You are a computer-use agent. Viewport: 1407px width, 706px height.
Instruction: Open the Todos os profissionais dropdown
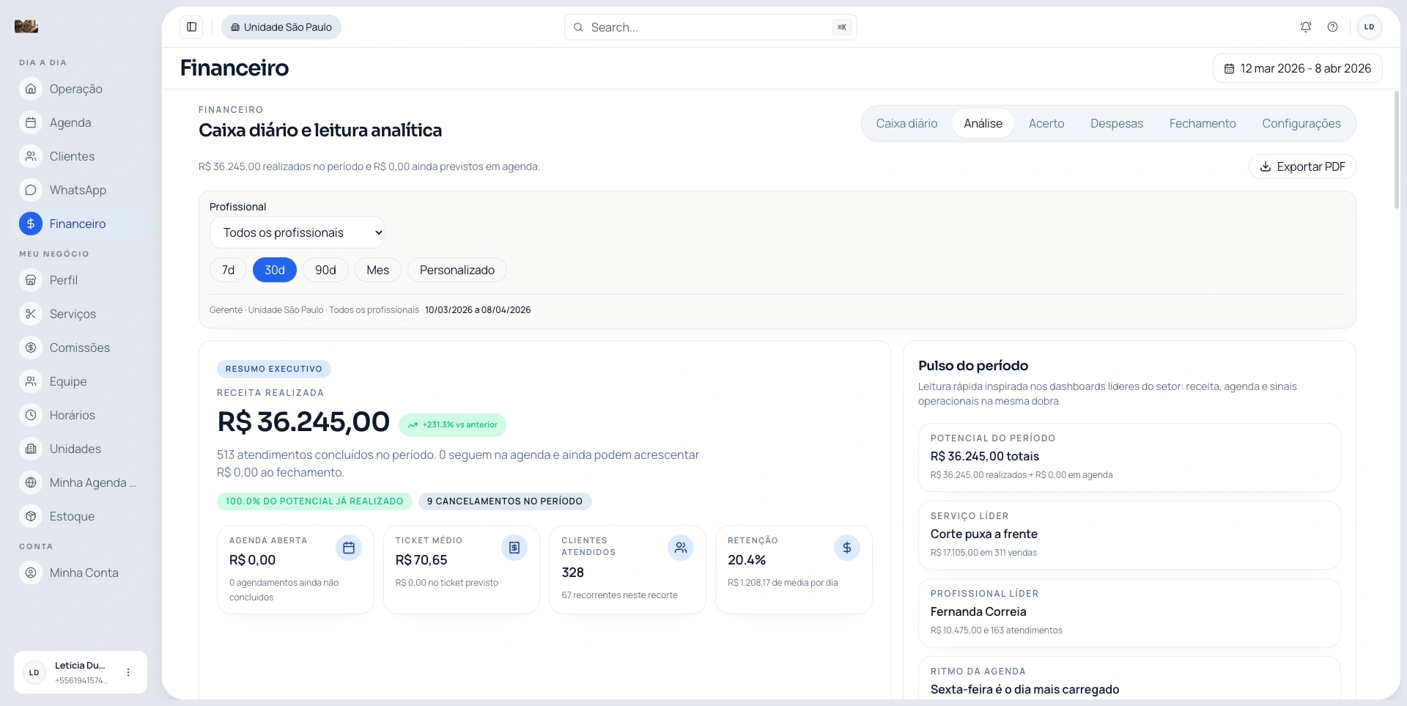click(297, 232)
